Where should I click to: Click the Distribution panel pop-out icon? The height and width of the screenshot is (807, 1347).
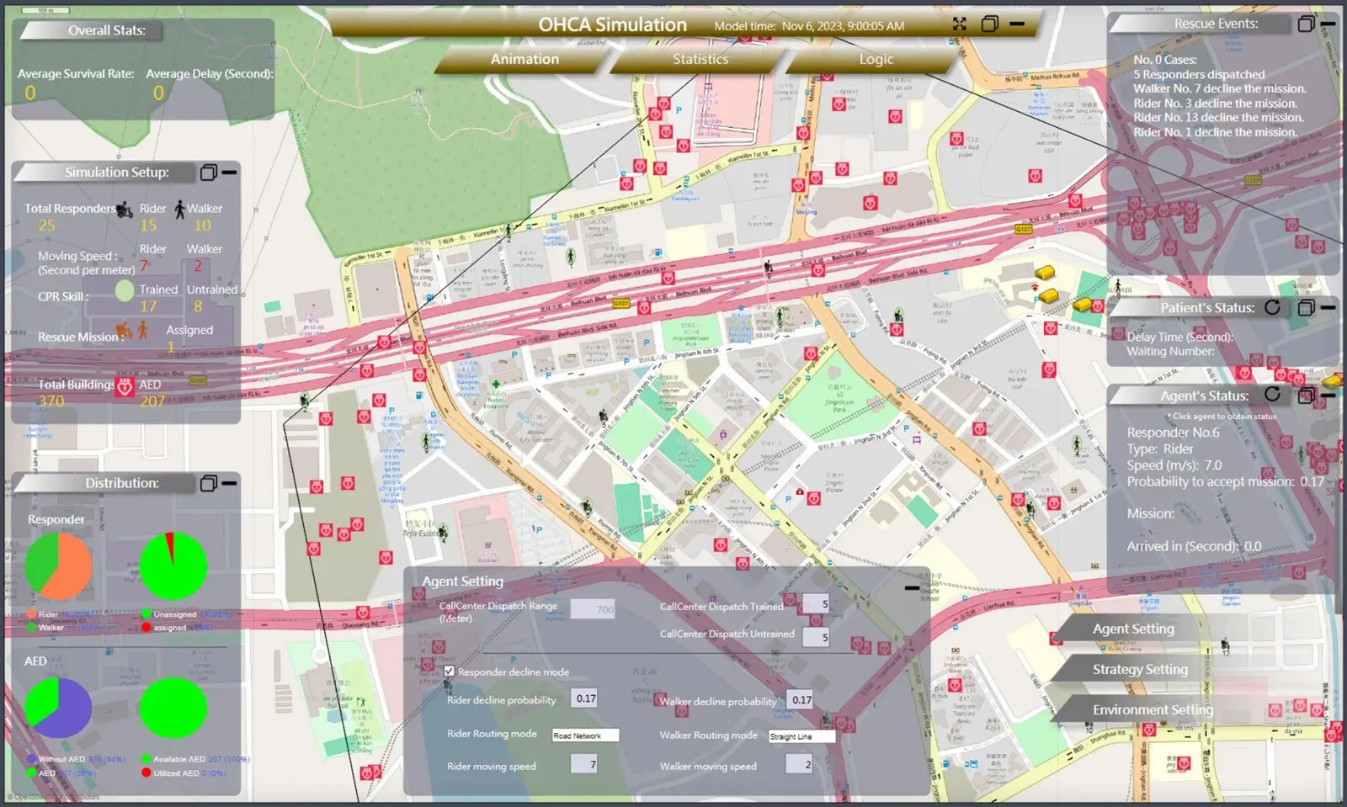point(208,483)
